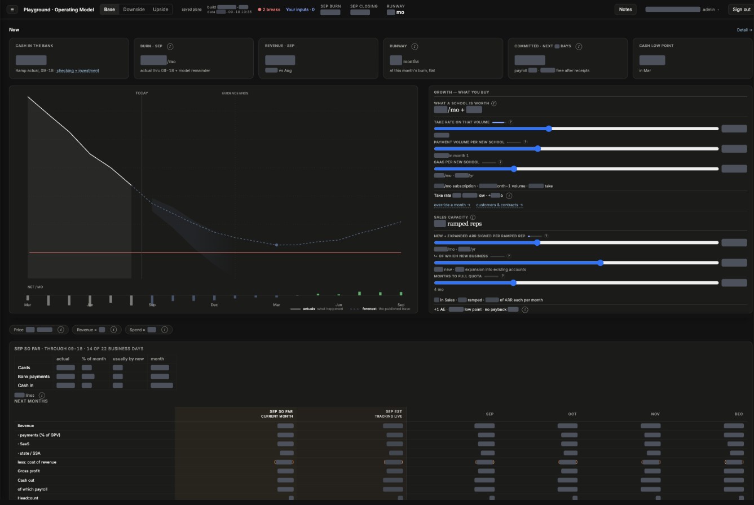The height and width of the screenshot is (505, 754).
Task: Adjust Payment Volume Per New School slider
Action: [576, 149]
